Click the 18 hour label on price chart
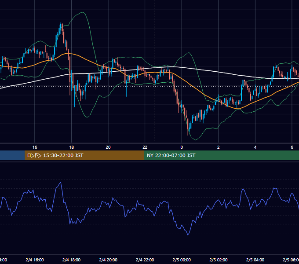Screen dimensions: 299x264 [x=72, y=147]
